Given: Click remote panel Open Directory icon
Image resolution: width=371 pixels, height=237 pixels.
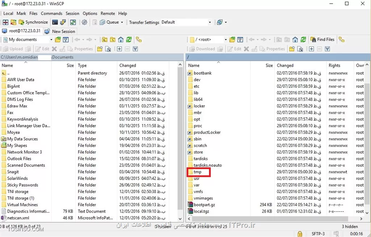Looking at the screenshot, I should pos(232,40).
